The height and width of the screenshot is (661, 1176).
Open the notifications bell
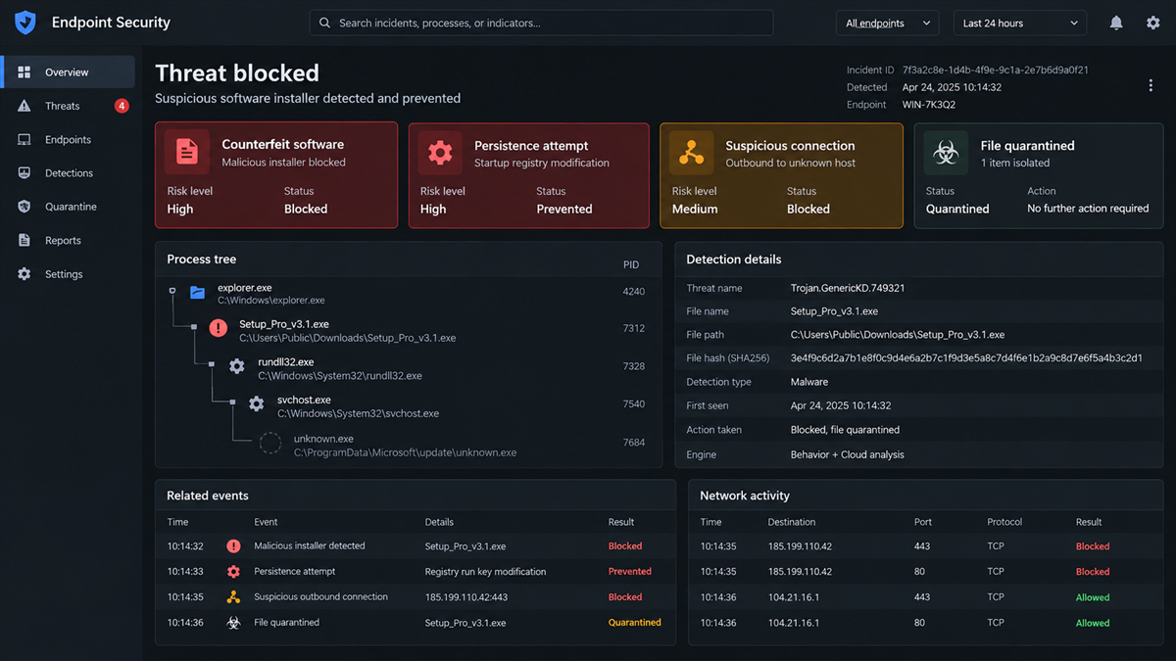click(x=1116, y=23)
